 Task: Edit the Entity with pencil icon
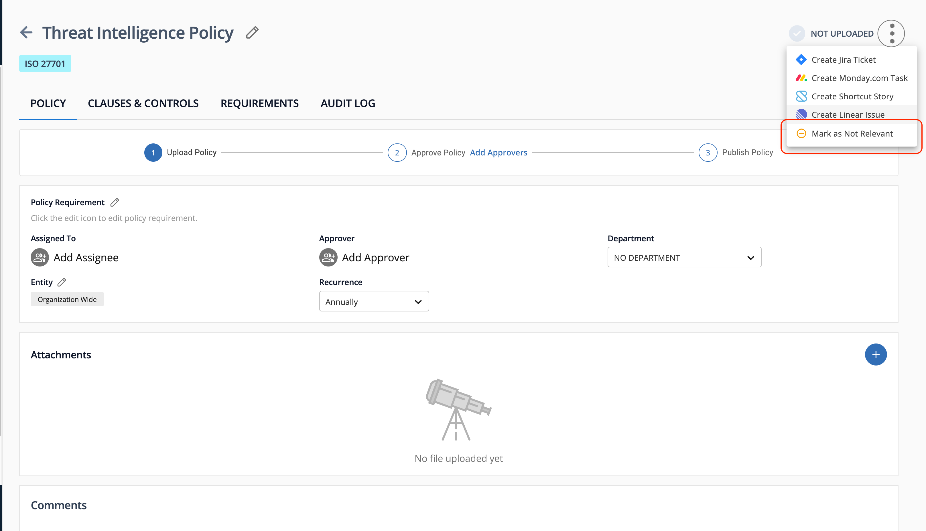point(62,282)
